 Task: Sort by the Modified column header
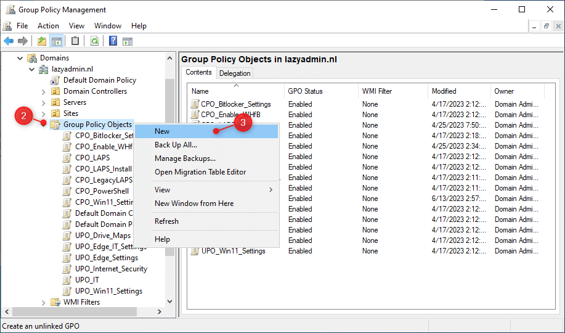click(x=459, y=91)
